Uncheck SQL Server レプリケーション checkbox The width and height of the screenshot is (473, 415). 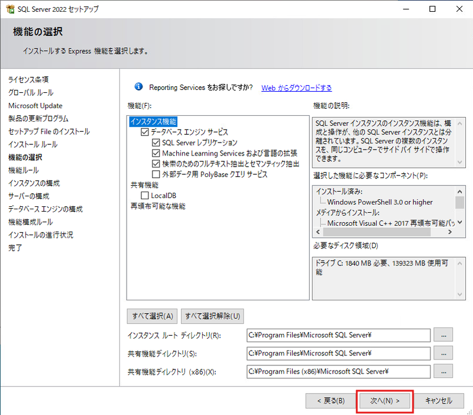156,142
